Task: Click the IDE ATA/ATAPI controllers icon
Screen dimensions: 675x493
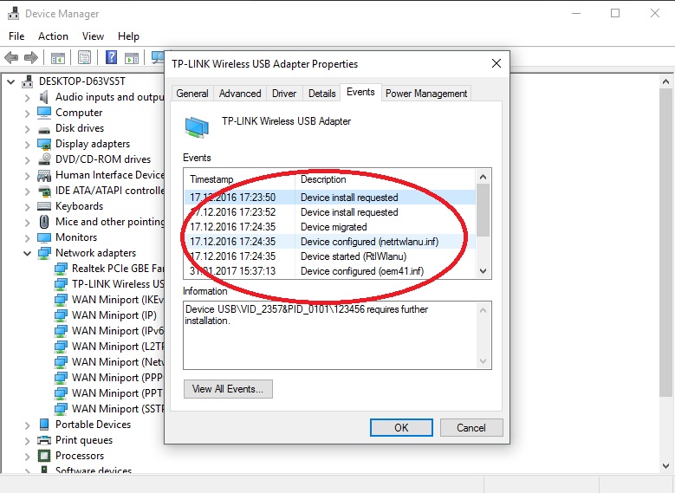Action: [44, 191]
